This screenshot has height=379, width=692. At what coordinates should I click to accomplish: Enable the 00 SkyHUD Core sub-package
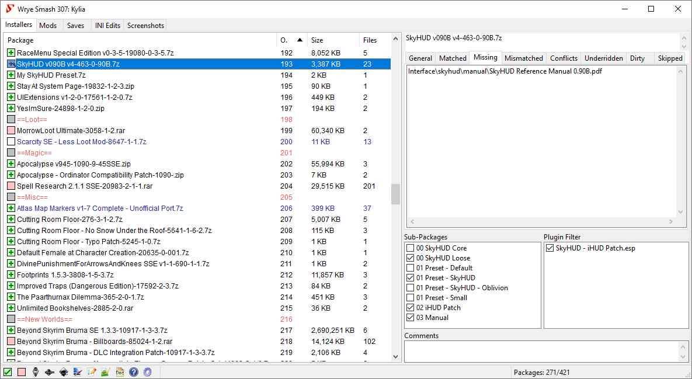(411, 248)
